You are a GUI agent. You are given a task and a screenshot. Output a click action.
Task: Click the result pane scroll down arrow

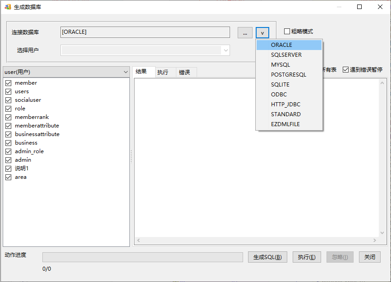pyautogui.click(x=382, y=233)
